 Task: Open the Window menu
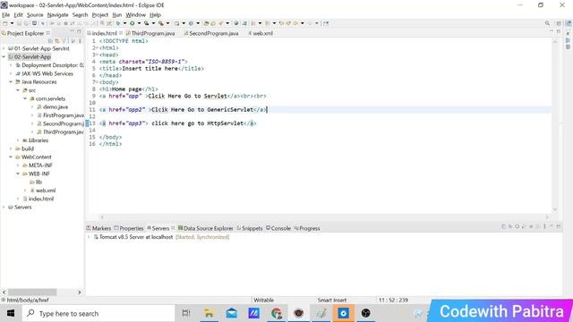pos(135,15)
